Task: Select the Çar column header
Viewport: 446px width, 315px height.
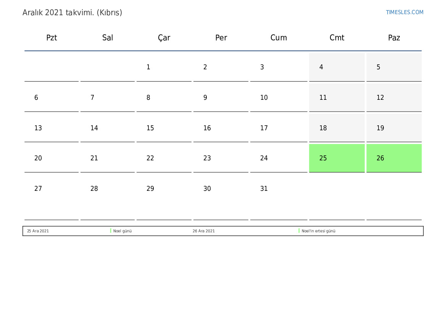Action: 164,38
